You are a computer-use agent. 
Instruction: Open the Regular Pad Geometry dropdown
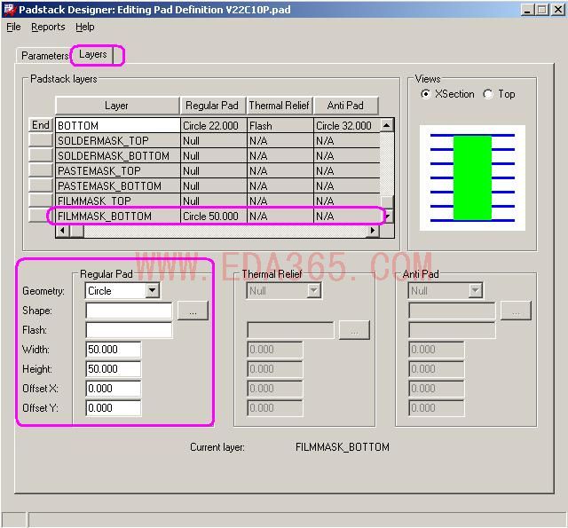153,290
